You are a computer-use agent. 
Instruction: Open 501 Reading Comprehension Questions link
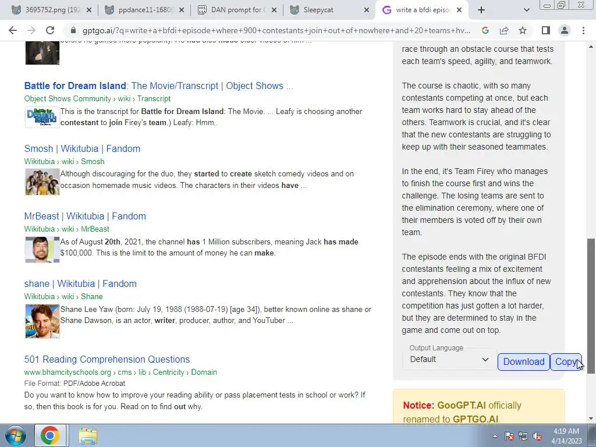tap(107, 359)
